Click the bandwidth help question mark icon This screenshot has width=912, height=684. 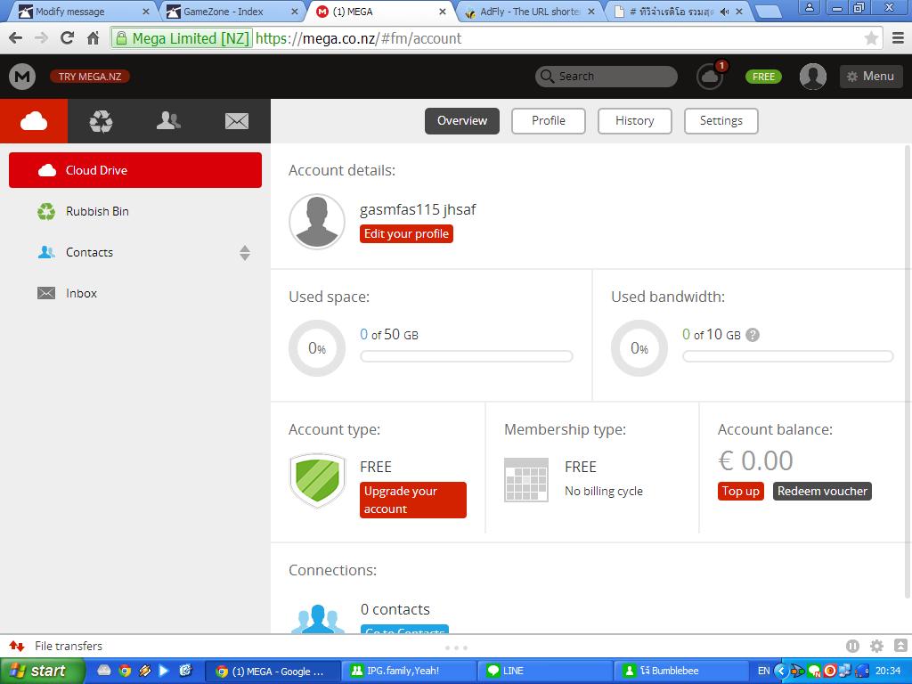[753, 335]
